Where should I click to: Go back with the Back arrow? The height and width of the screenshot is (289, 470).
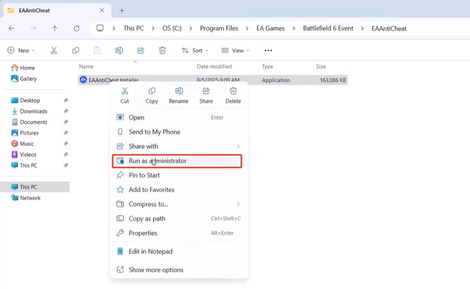(x=12, y=28)
